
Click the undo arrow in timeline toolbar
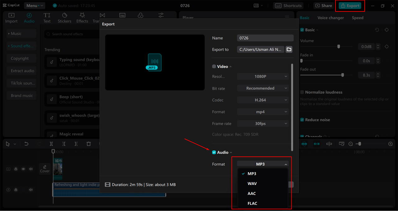click(26, 144)
